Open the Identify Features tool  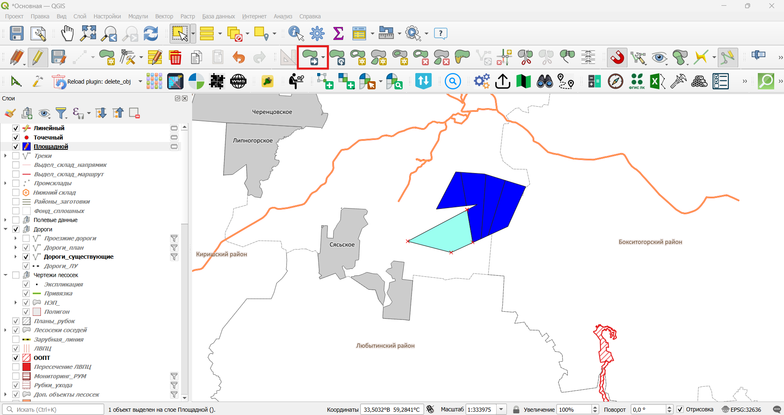tap(296, 33)
